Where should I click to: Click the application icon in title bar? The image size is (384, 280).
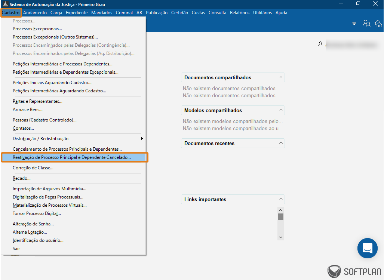[5, 4]
